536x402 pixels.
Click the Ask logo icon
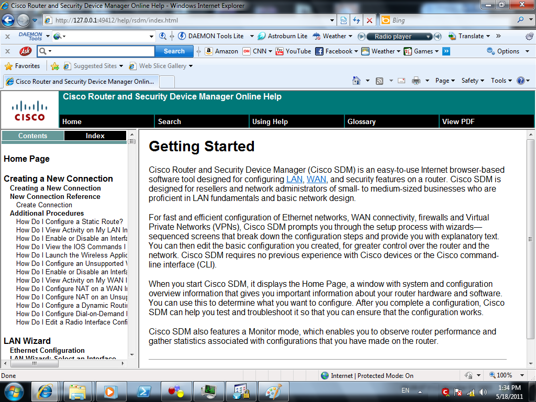[x=25, y=51]
